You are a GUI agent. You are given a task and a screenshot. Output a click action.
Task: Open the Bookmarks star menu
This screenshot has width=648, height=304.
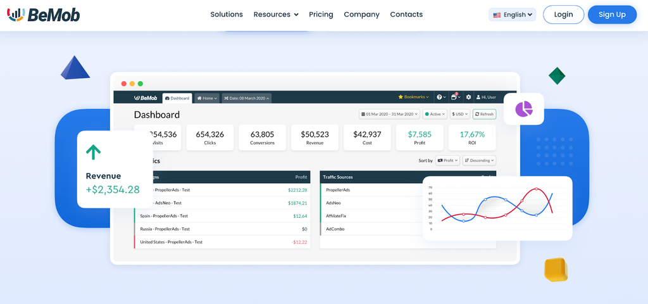click(413, 97)
